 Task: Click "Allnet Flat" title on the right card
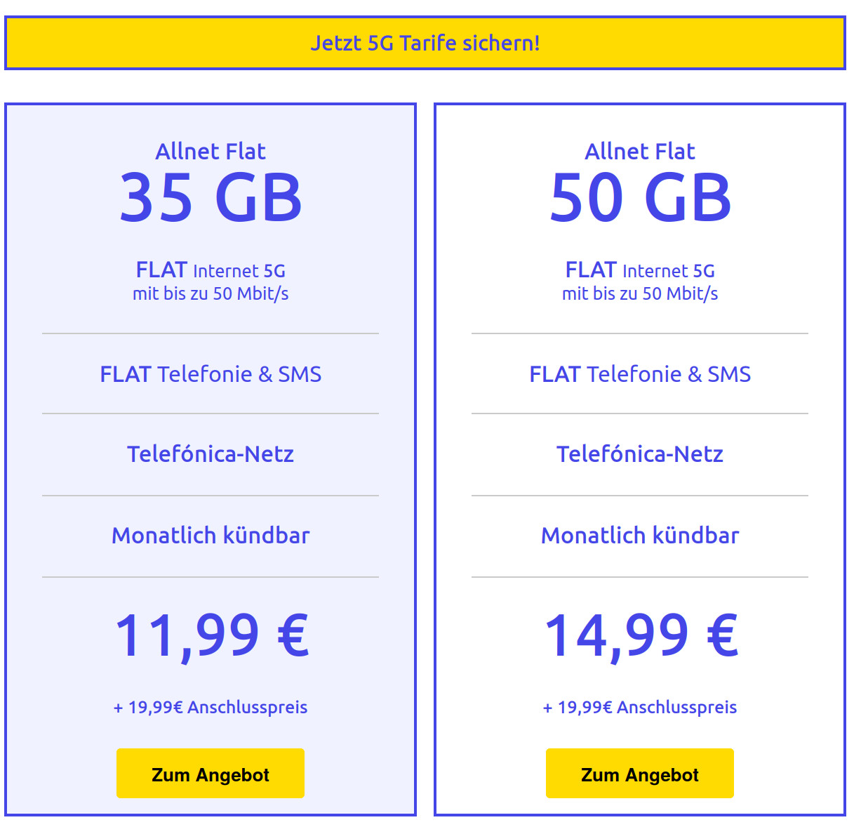(639, 150)
